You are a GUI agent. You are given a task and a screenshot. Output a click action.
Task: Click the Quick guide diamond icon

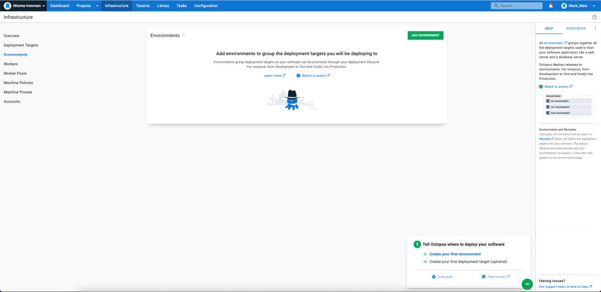pyautogui.click(x=434, y=277)
